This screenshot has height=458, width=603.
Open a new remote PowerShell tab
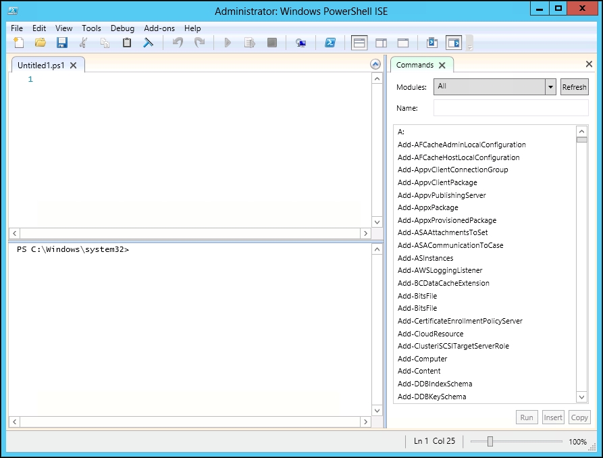coord(300,43)
